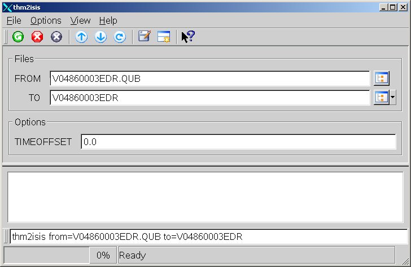Click the red Stop icon in toolbar
Image resolution: width=411 pixels, height=267 pixels.
click(x=37, y=37)
